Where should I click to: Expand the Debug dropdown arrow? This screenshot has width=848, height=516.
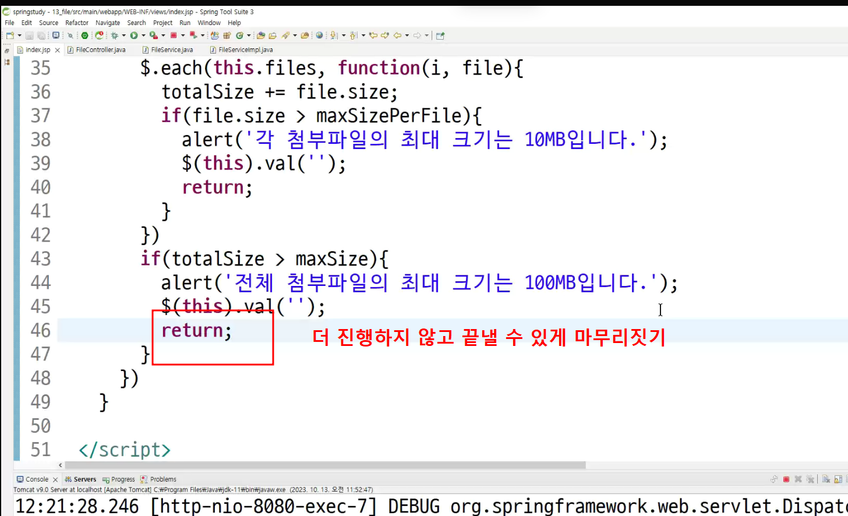pyautogui.click(x=123, y=36)
